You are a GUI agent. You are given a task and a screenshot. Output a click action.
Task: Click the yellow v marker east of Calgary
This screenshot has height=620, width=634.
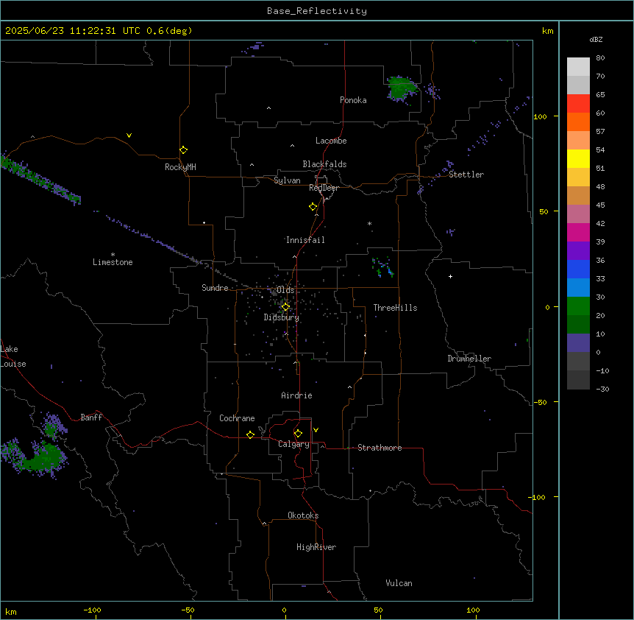(316, 430)
